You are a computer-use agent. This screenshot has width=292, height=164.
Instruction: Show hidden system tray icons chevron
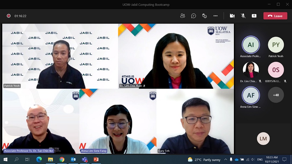pyautogui.click(x=226, y=159)
